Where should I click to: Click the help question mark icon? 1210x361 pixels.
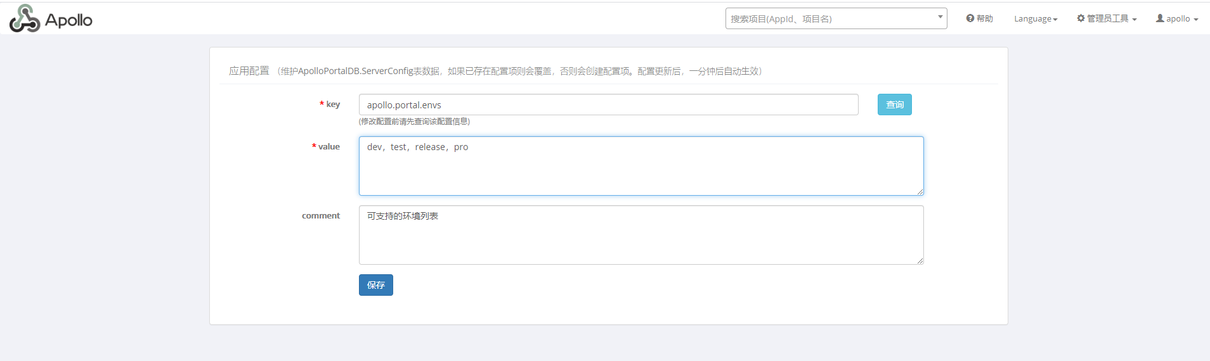[x=970, y=18]
